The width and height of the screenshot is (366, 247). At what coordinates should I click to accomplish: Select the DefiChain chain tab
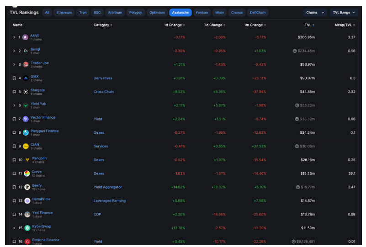pos(258,13)
